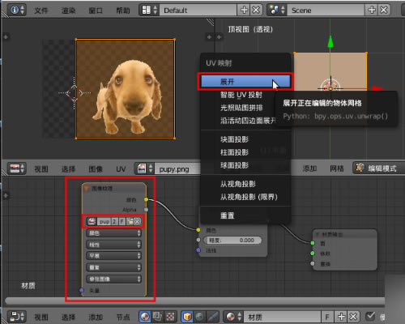
Task: Open UV editor 图像 menu
Action: pos(96,169)
